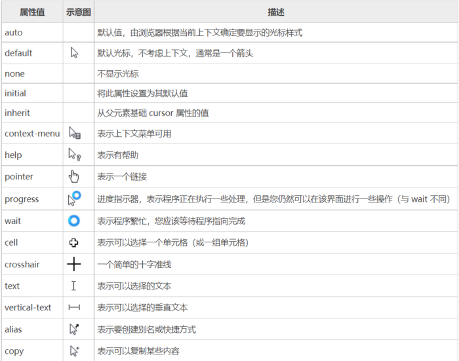
Task: Click description '表示程序繁忙，您应该等待程序指向完成'
Action: point(171,221)
